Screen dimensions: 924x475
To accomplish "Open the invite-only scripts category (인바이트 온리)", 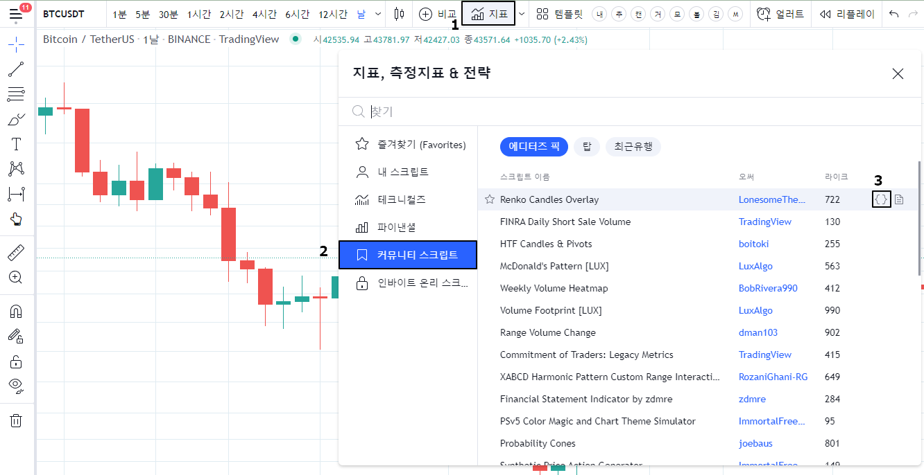I will click(x=408, y=283).
